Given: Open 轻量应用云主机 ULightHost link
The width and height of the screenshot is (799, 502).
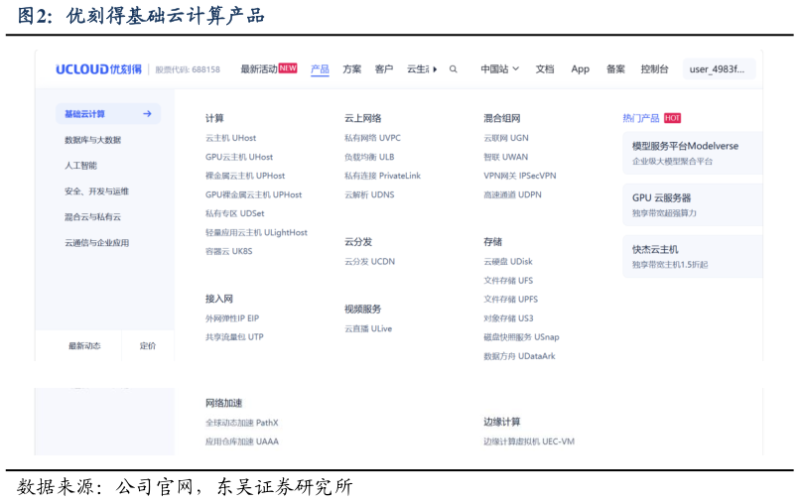Looking at the screenshot, I should (256, 232).
